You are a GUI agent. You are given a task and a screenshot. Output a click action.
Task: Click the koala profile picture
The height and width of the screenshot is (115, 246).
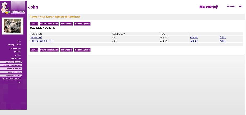[13, 26]
